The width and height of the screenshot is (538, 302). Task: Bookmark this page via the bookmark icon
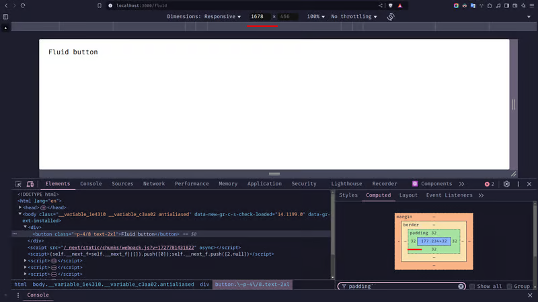click(100, 5)
